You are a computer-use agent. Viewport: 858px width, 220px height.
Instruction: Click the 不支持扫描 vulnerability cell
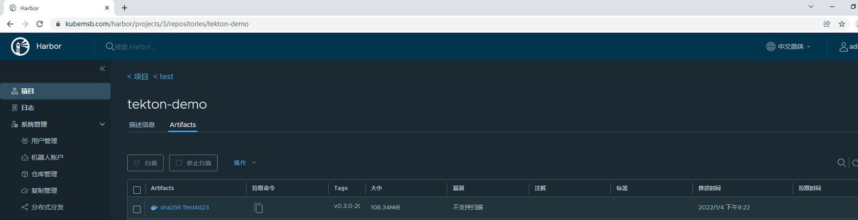(468, 208)
